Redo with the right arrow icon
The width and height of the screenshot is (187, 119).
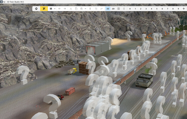(65, 9)
